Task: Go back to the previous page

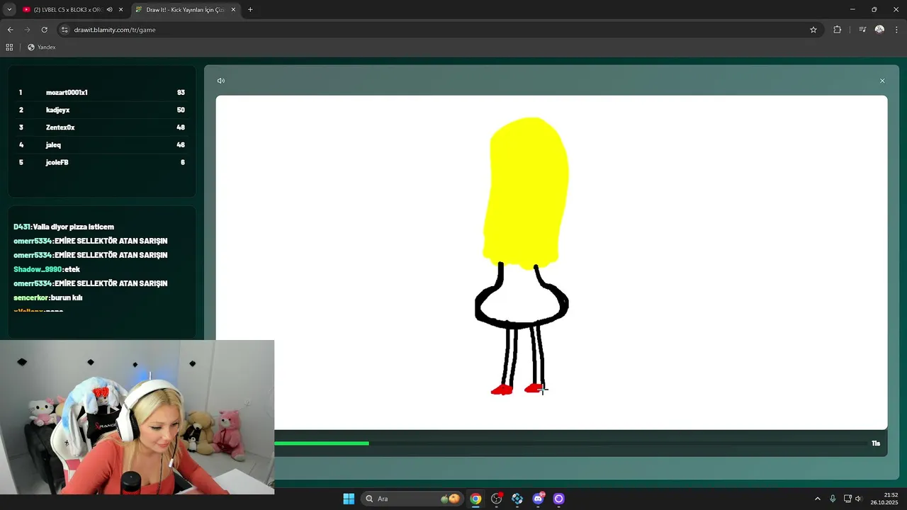Action: point(10,30)
